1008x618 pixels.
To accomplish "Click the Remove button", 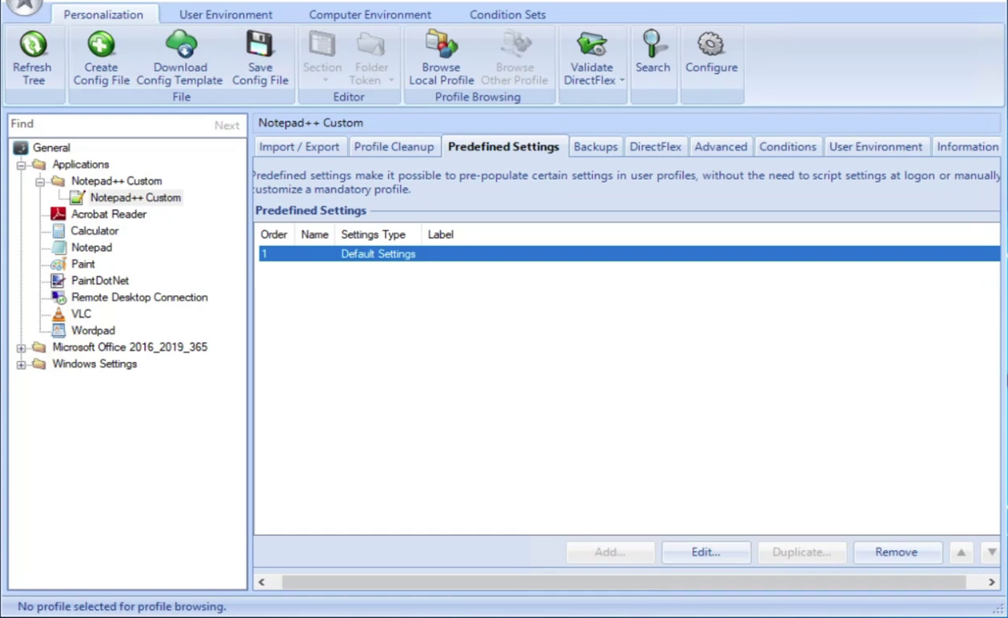I will pos(896,552).
